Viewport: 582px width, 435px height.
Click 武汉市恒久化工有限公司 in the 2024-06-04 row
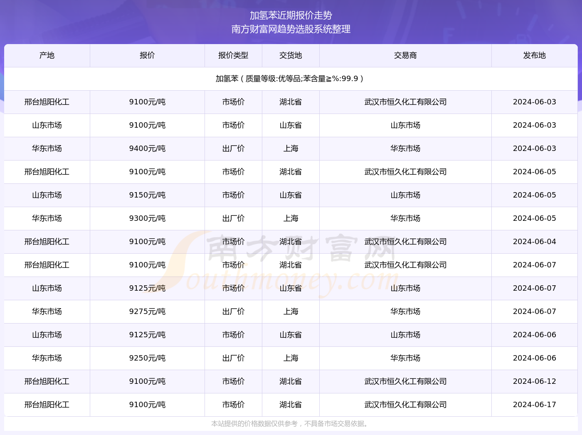tap(405, 242)
